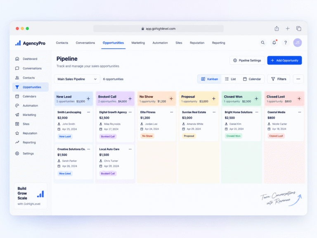317x238 pixels.
Task: Open Sites in the sidebar
Action: tap(30, 124)
